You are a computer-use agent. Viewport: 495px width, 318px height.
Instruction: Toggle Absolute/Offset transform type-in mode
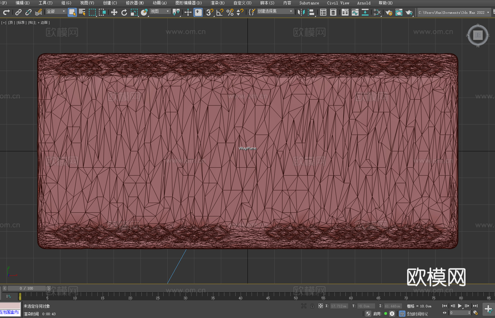coord(321,306)
